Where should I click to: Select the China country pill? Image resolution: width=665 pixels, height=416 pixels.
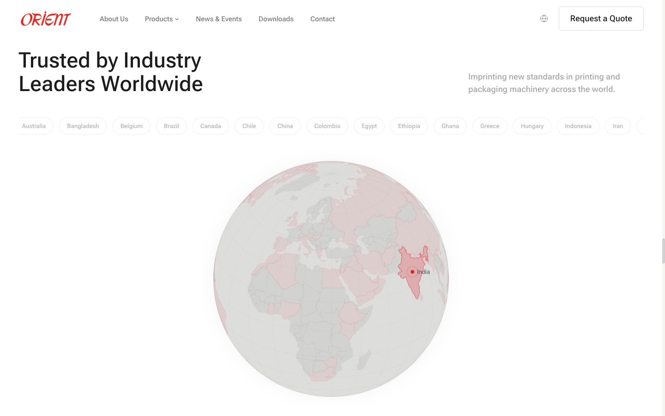(x=285, y=126)
